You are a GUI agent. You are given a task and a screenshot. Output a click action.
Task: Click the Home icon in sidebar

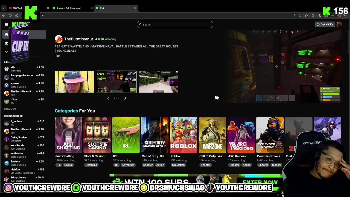tap(7, 34)
